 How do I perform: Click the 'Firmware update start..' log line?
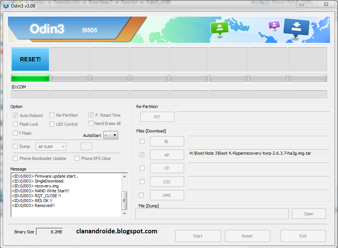(45, 176)
